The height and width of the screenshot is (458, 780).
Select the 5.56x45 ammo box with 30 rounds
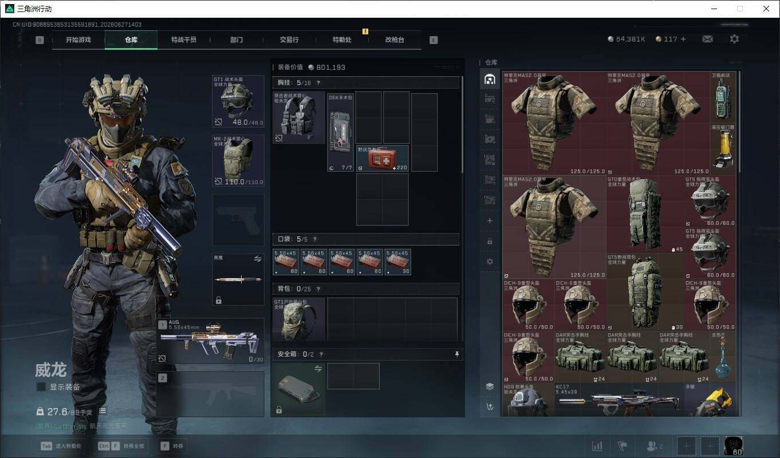click(x=397, y=262)
